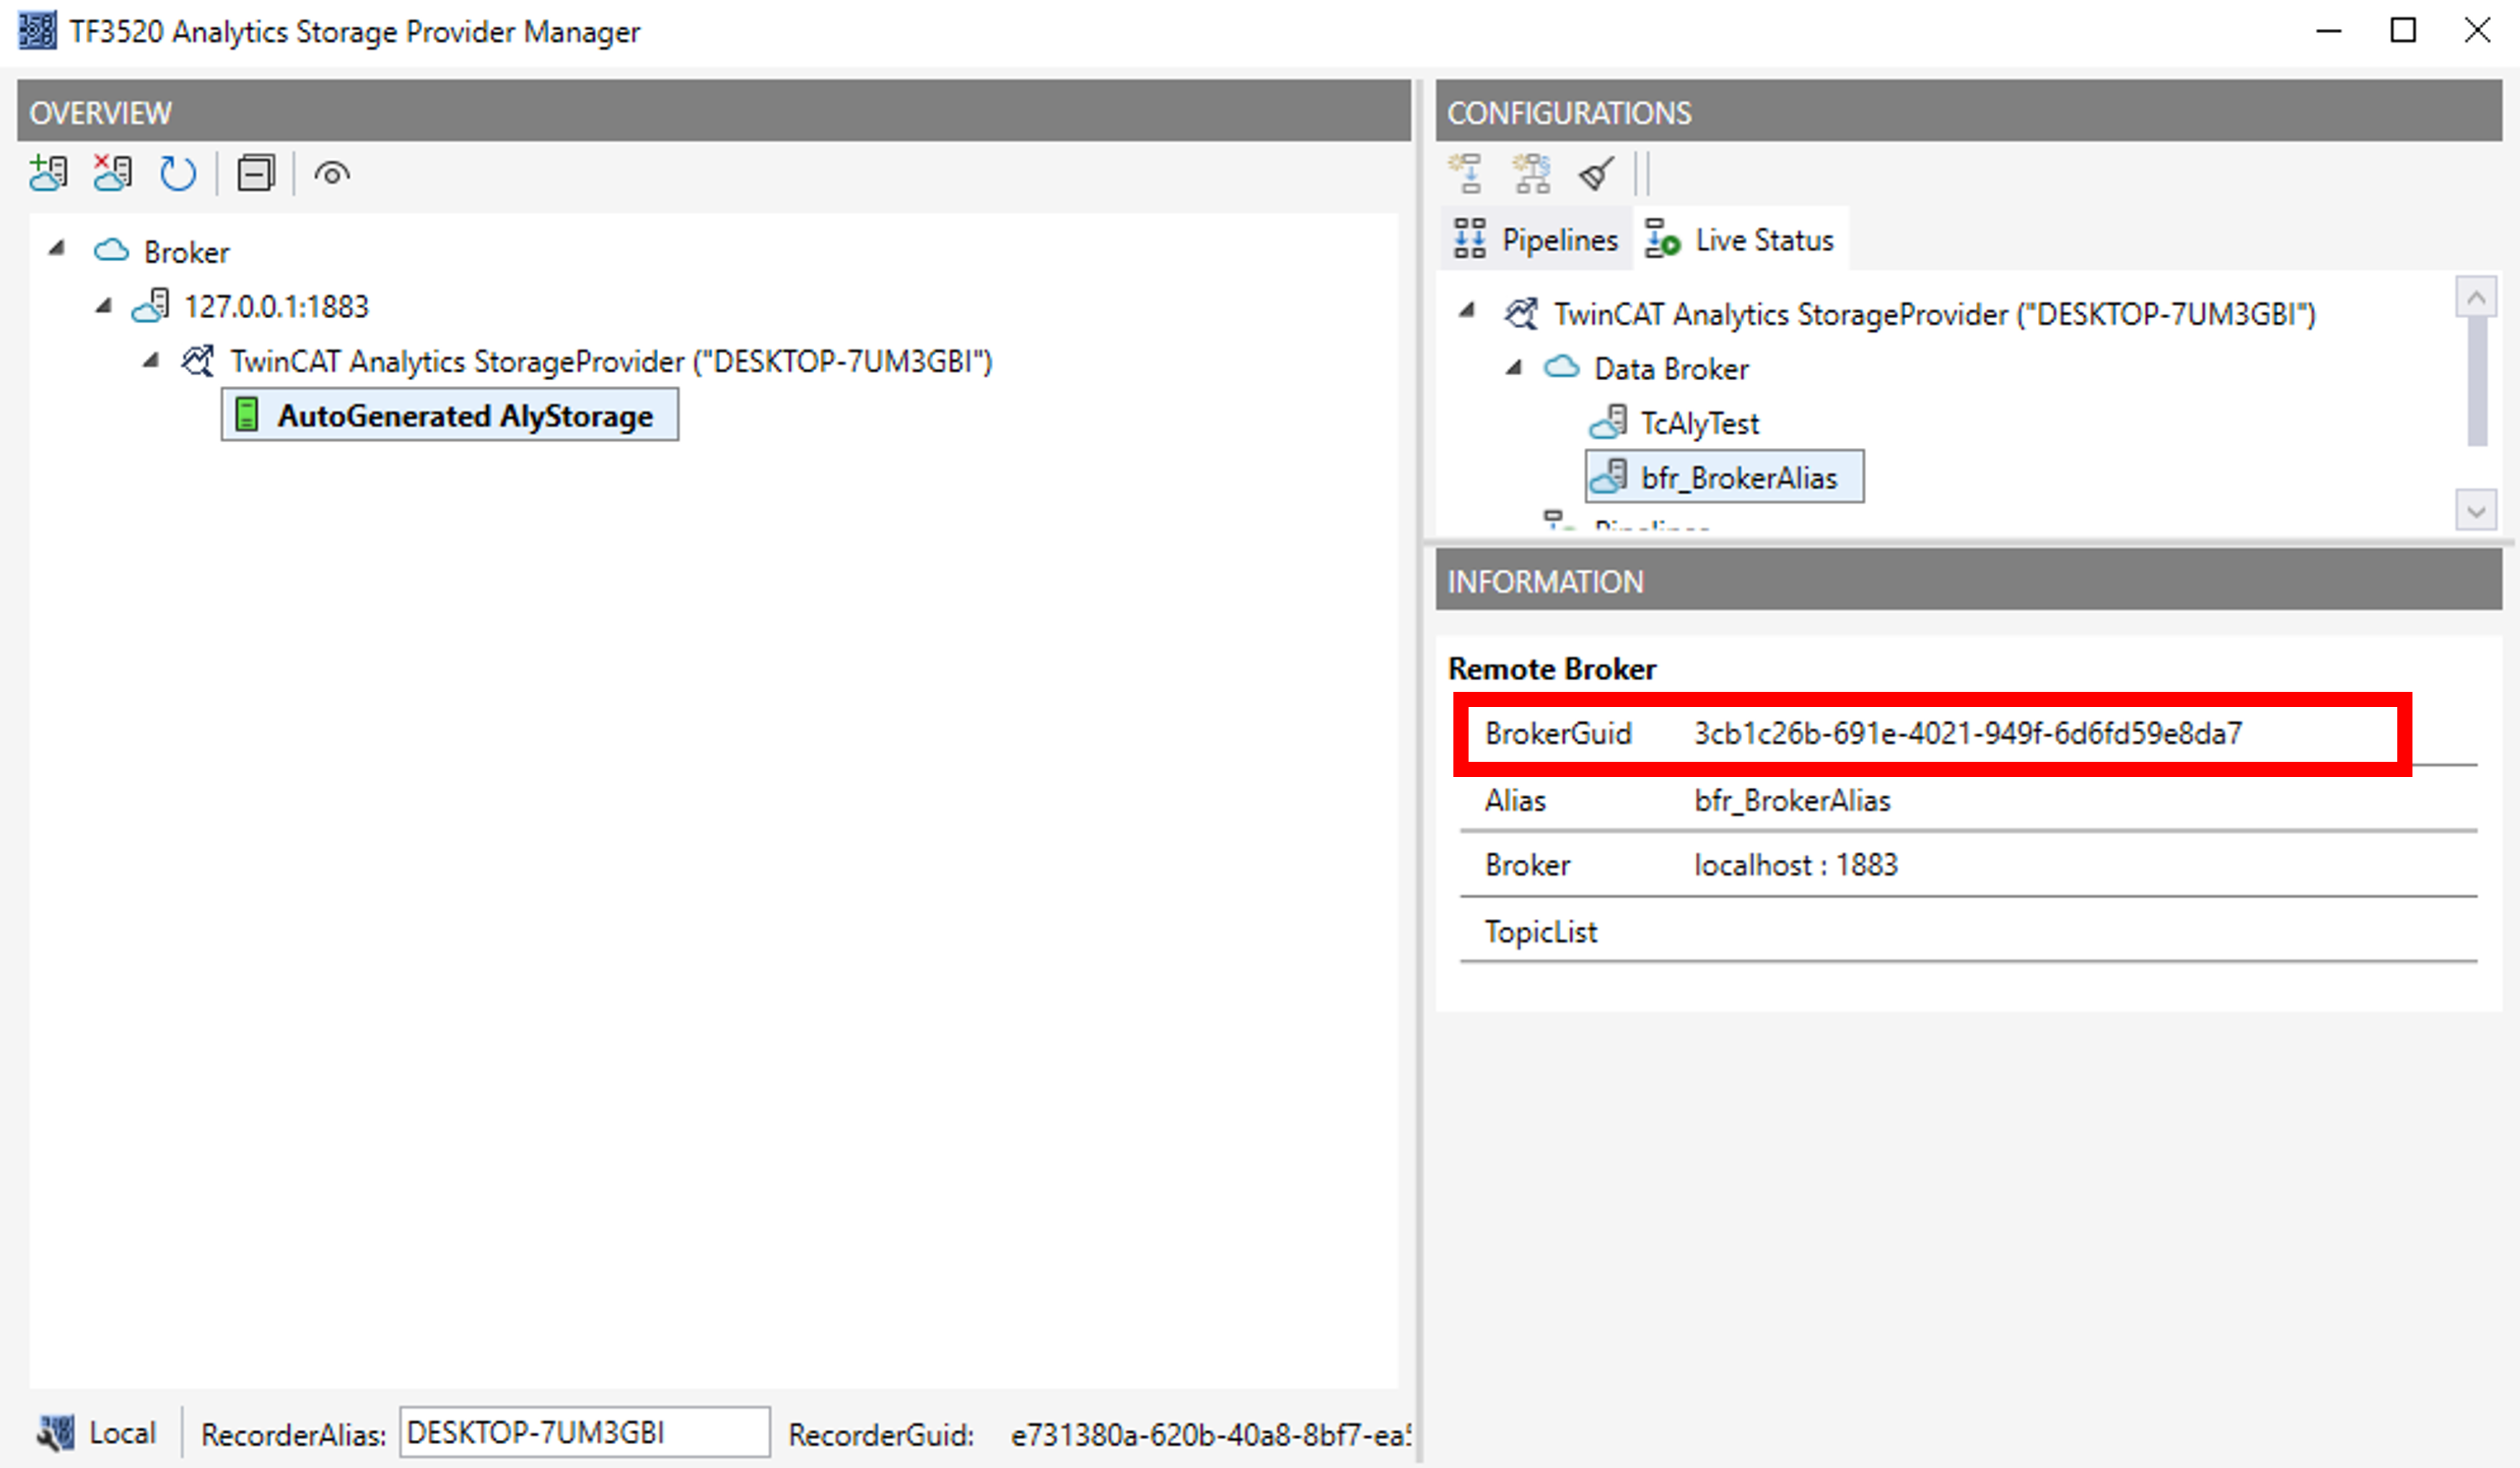Switch to the Pipelines tab
Image resolution: width=2520 pixels, height=1468 pixels.
(1536, 239)
